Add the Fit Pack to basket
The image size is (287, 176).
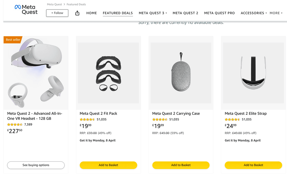click(108, 165)
